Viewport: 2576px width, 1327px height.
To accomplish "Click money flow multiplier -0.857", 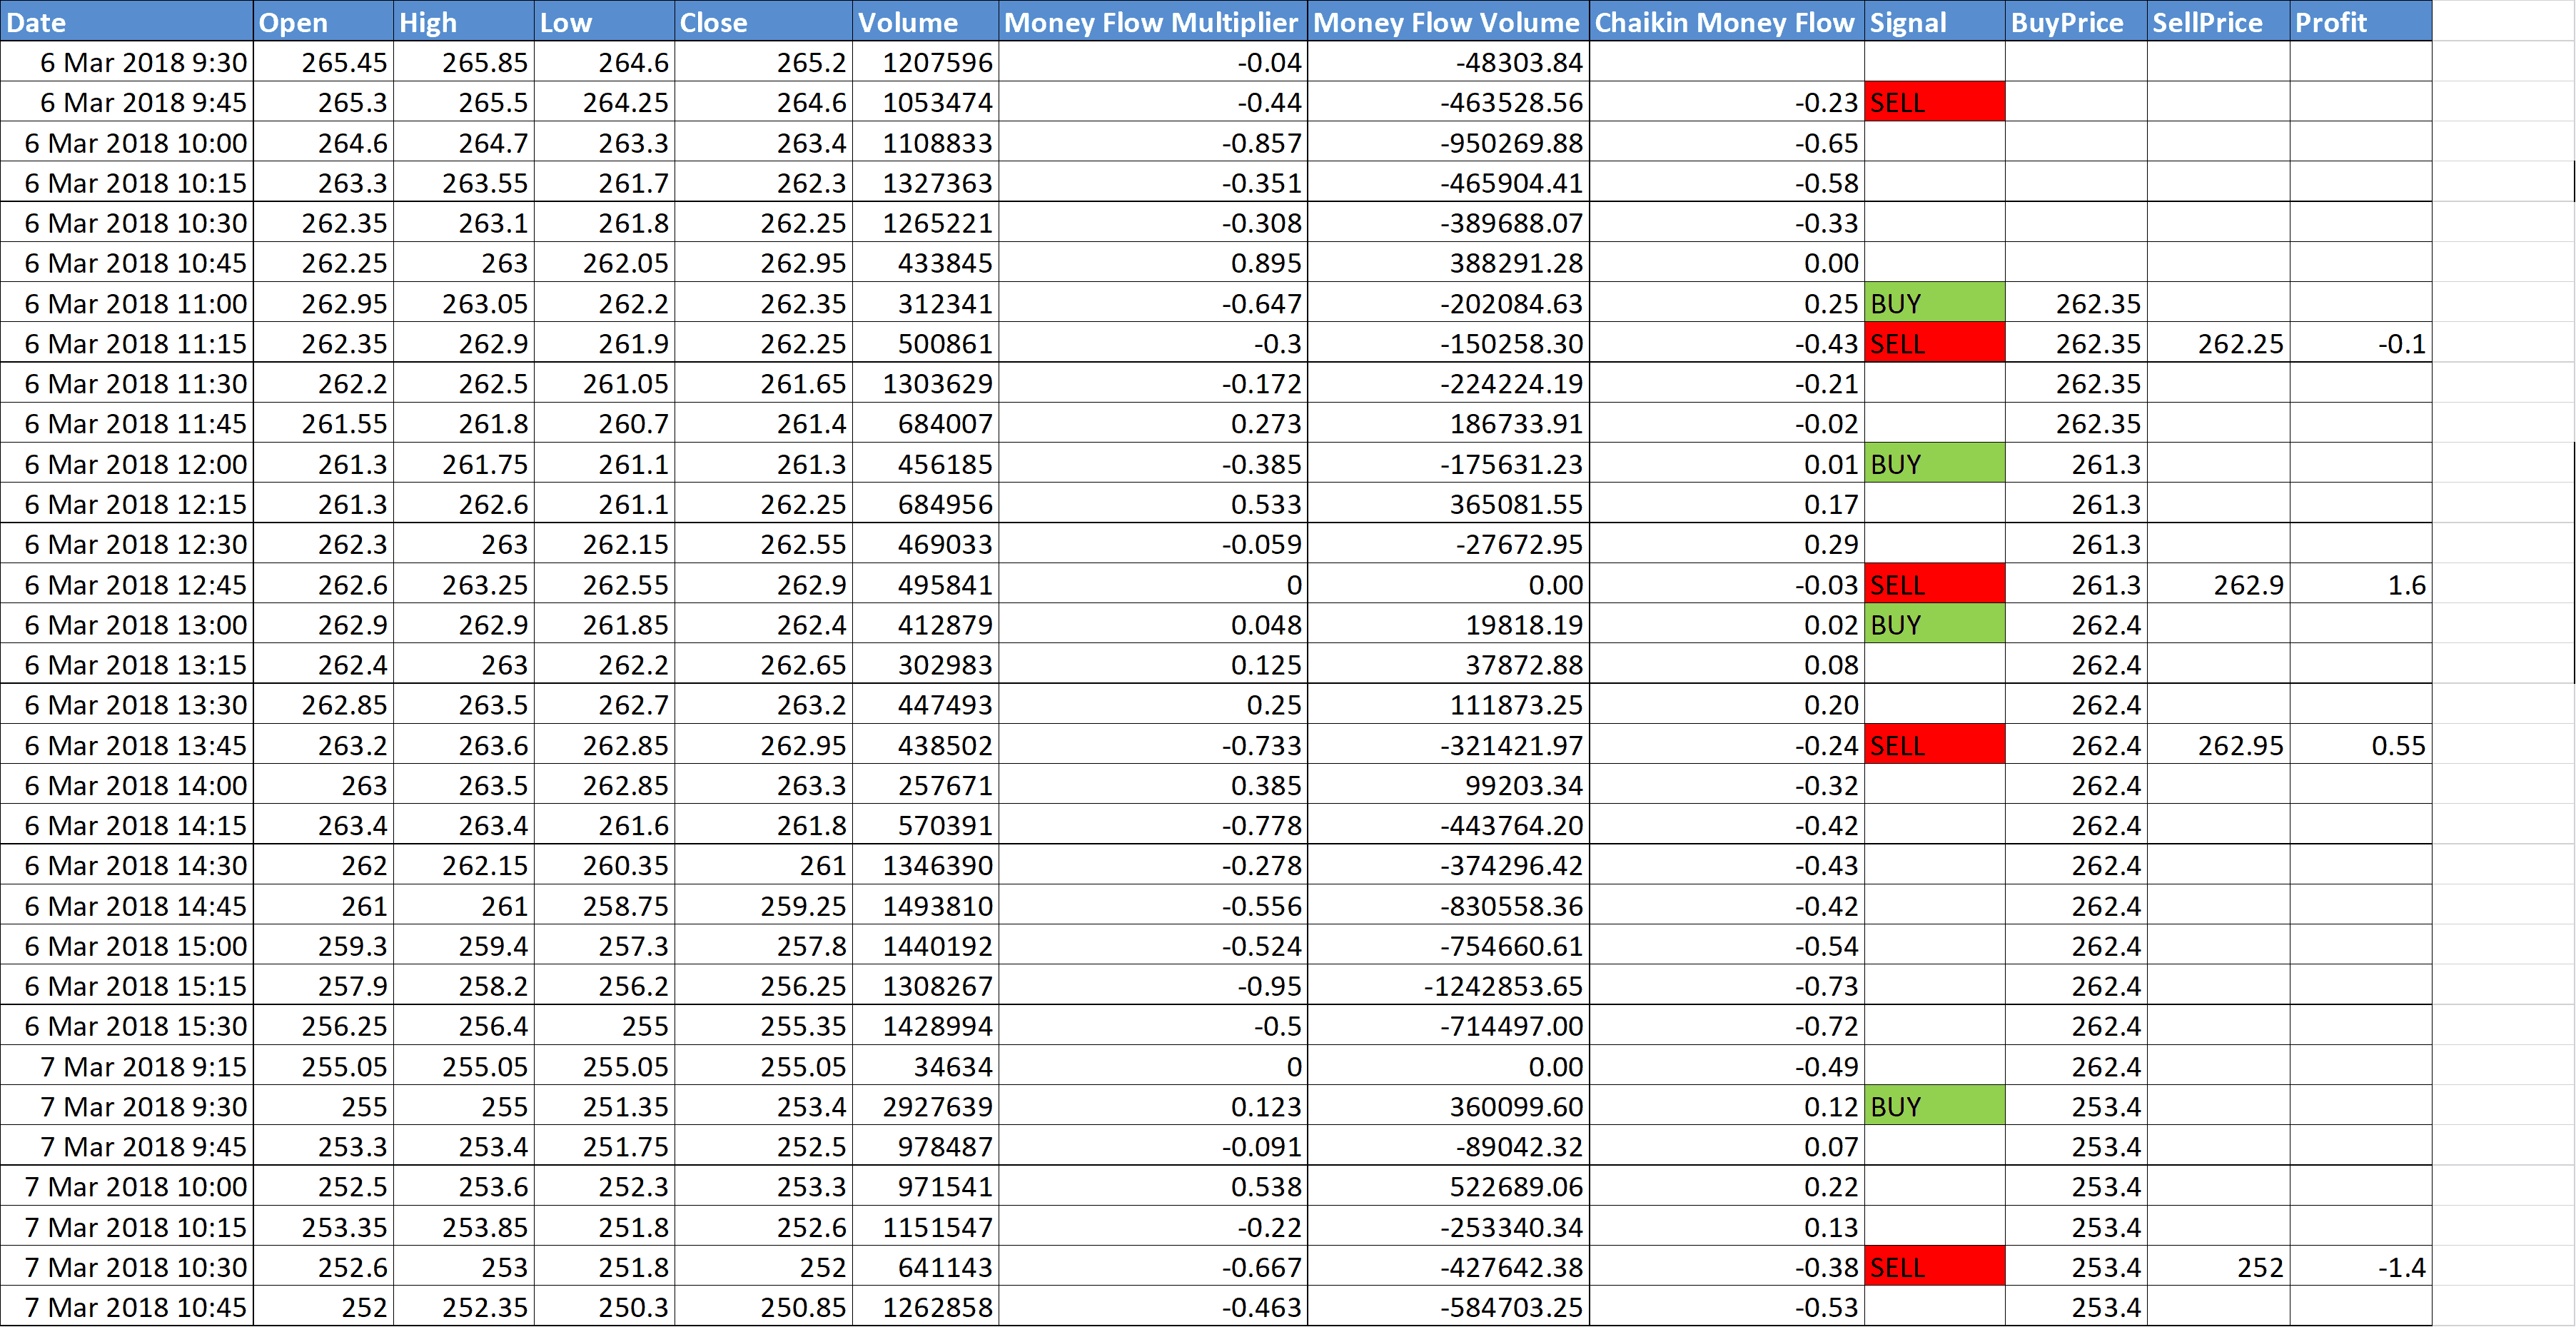I will tap(1153, 142).
